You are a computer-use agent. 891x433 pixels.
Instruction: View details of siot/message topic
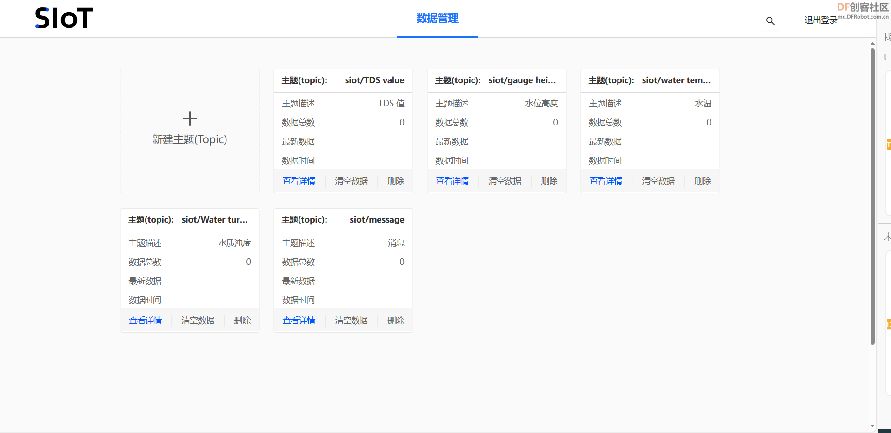(299, 321)
